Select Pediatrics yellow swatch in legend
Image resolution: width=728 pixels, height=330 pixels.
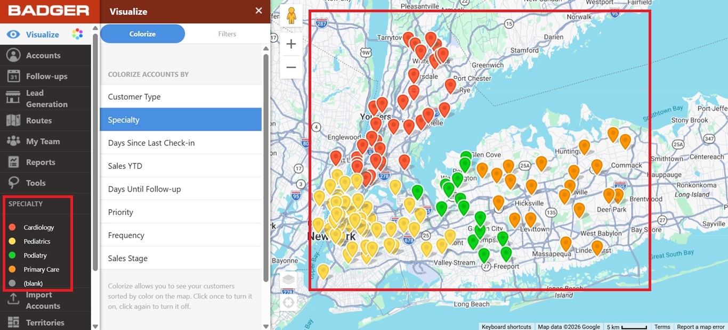(x=12, y=241)
